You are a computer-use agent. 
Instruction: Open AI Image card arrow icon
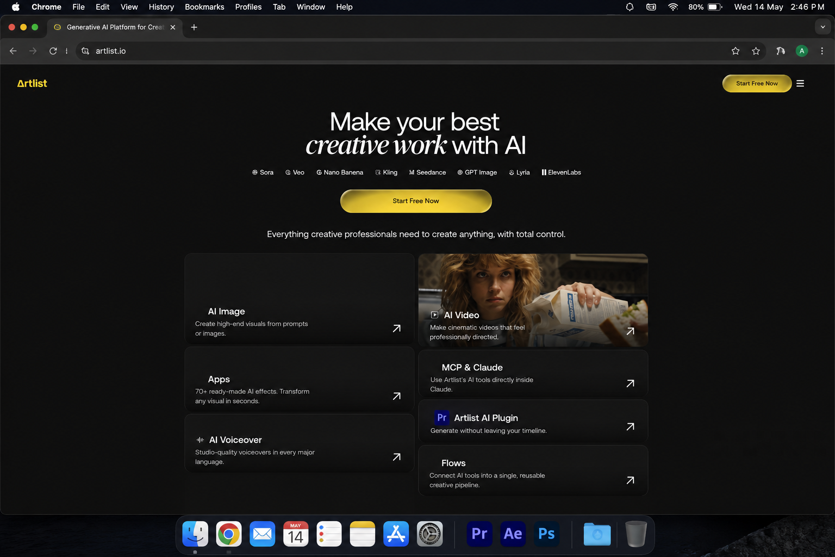tap(397, 329)
